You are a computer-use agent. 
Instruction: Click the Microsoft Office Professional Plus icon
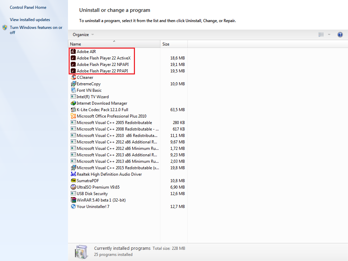point(73,116)
